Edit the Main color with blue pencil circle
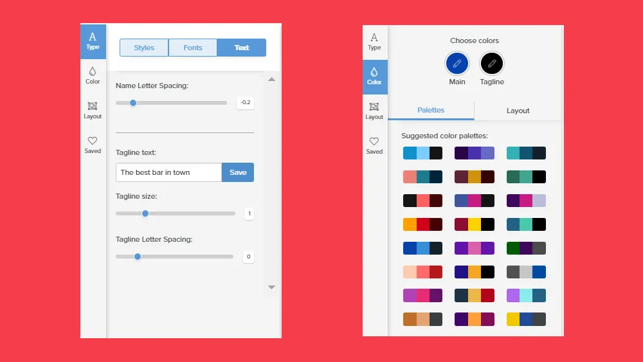Image resolution: width=643 pixels, height=362 pixels. pos(457,64)
